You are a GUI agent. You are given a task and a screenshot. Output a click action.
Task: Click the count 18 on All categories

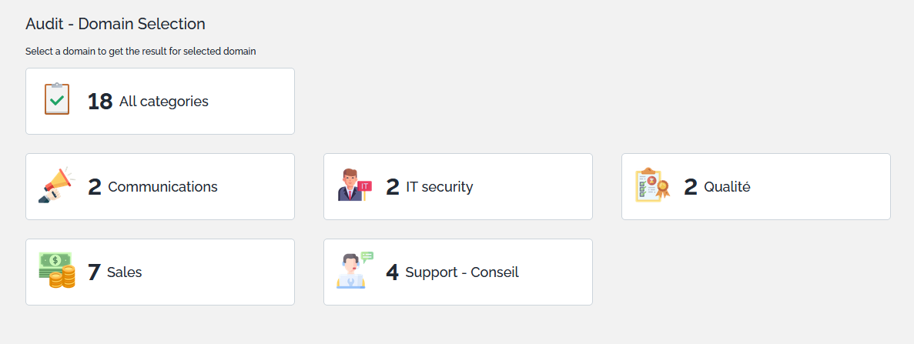(x=100, y=102)
